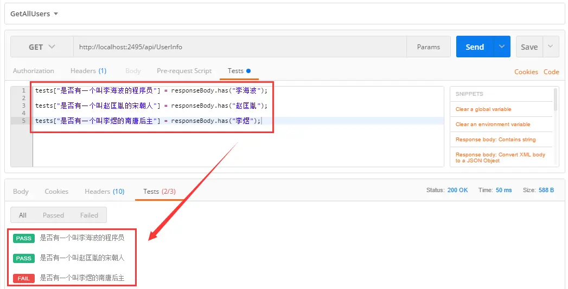
Task: Switch to the request Headers (1) tab
Action: pos(88,71)
